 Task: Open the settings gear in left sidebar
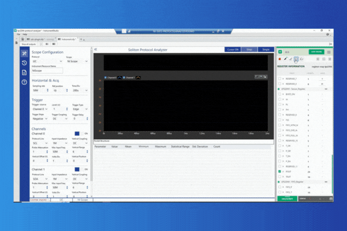coord(24,53)
